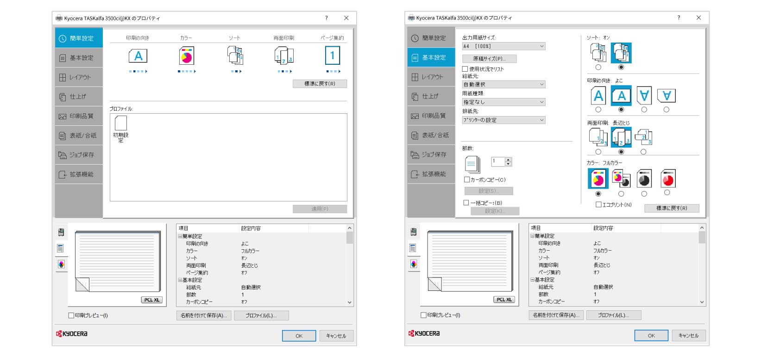Click the help question mark in right window
The image size is (761, 357).
(x=679, y=18)
